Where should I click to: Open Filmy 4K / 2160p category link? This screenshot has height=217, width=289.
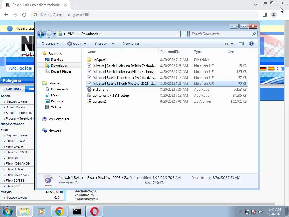[17, 152]
